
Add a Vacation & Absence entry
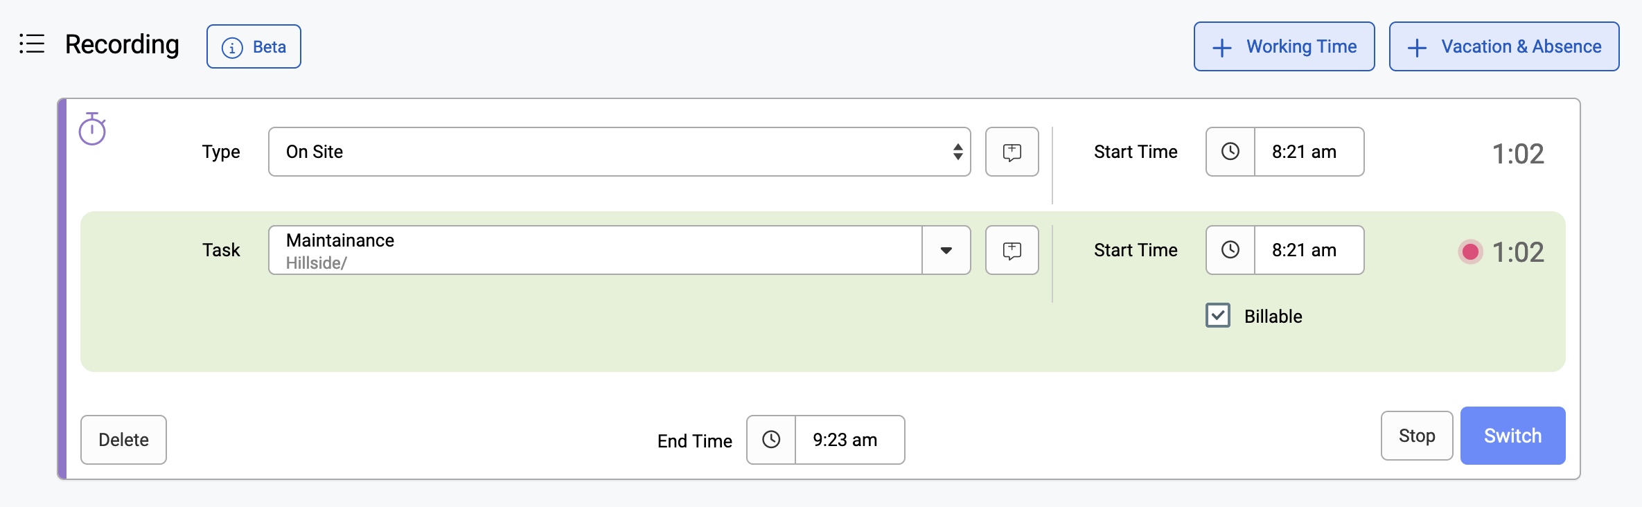(x=1503, y=46)
